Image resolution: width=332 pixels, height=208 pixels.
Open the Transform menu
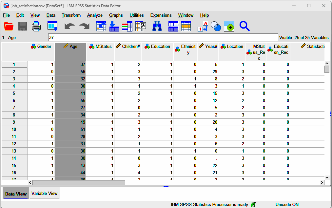[x=71, y=15]
